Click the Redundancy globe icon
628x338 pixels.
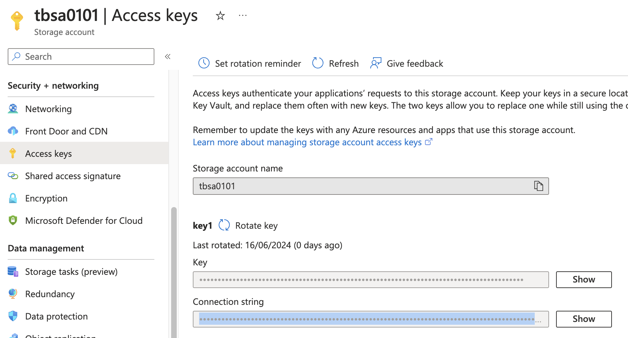(x=13, y=294)
